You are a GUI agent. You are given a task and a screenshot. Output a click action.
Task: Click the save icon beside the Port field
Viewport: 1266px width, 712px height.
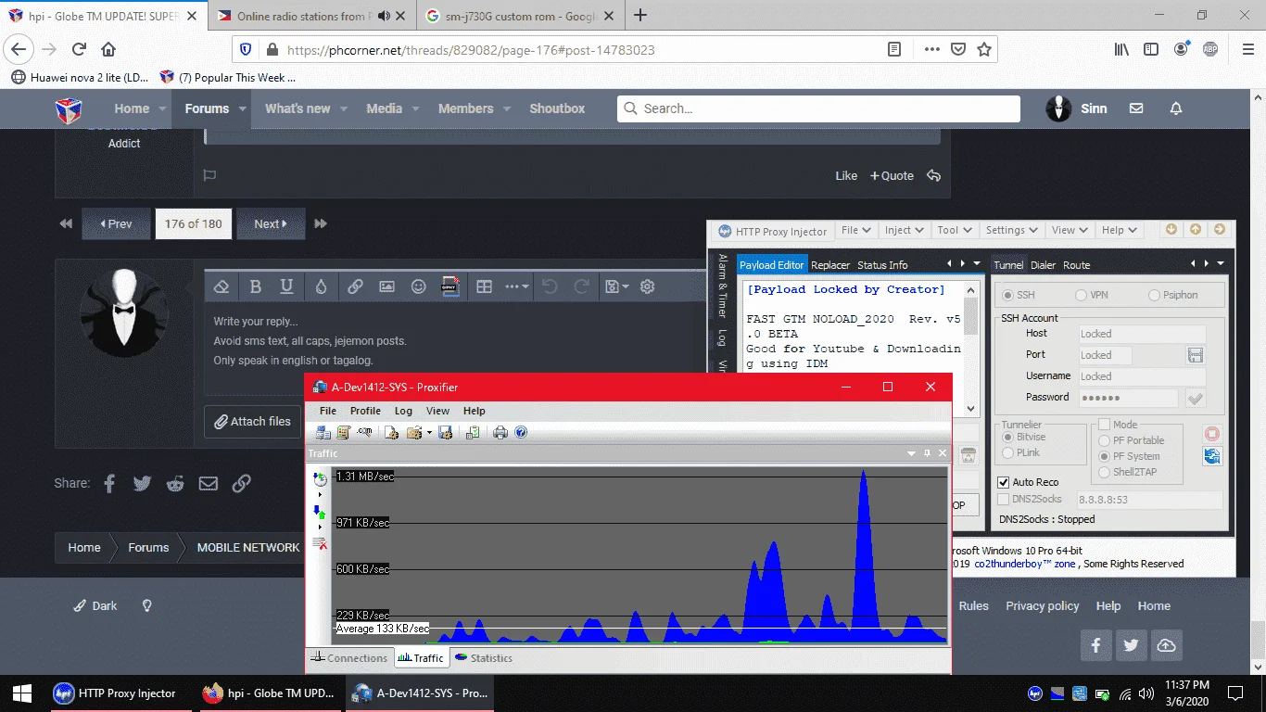tap(1195, 355)
